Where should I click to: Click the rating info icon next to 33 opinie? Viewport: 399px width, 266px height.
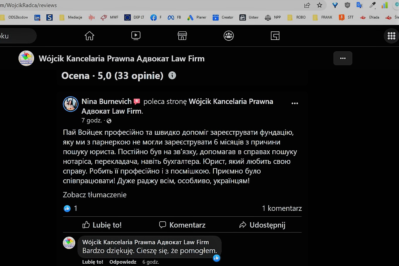172,75
